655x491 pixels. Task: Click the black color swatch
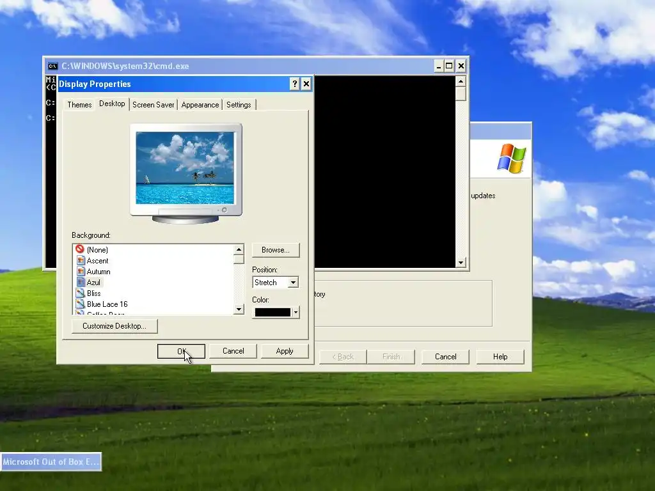click(x=272, y=312)
